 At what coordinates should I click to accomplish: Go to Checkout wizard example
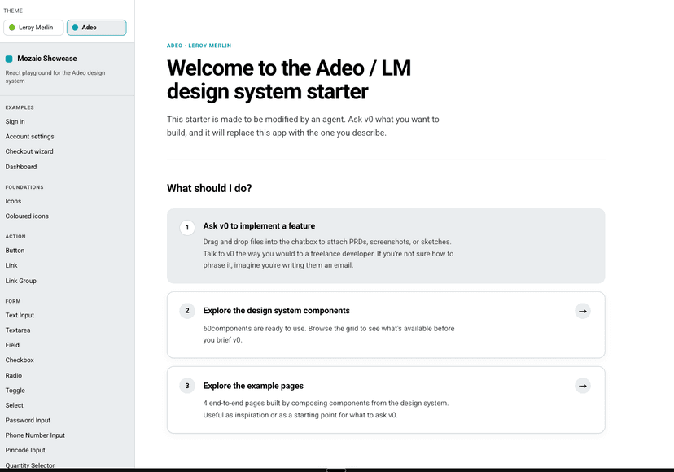coord(29,151)
